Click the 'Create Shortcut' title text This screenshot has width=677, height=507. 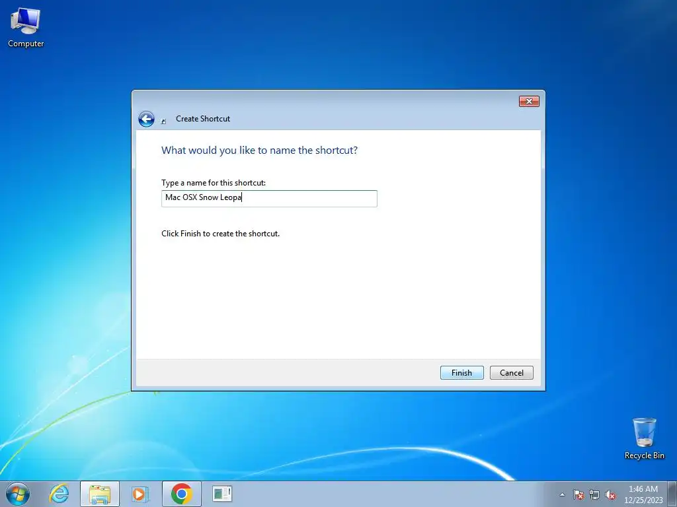click(x=203, y=119)
